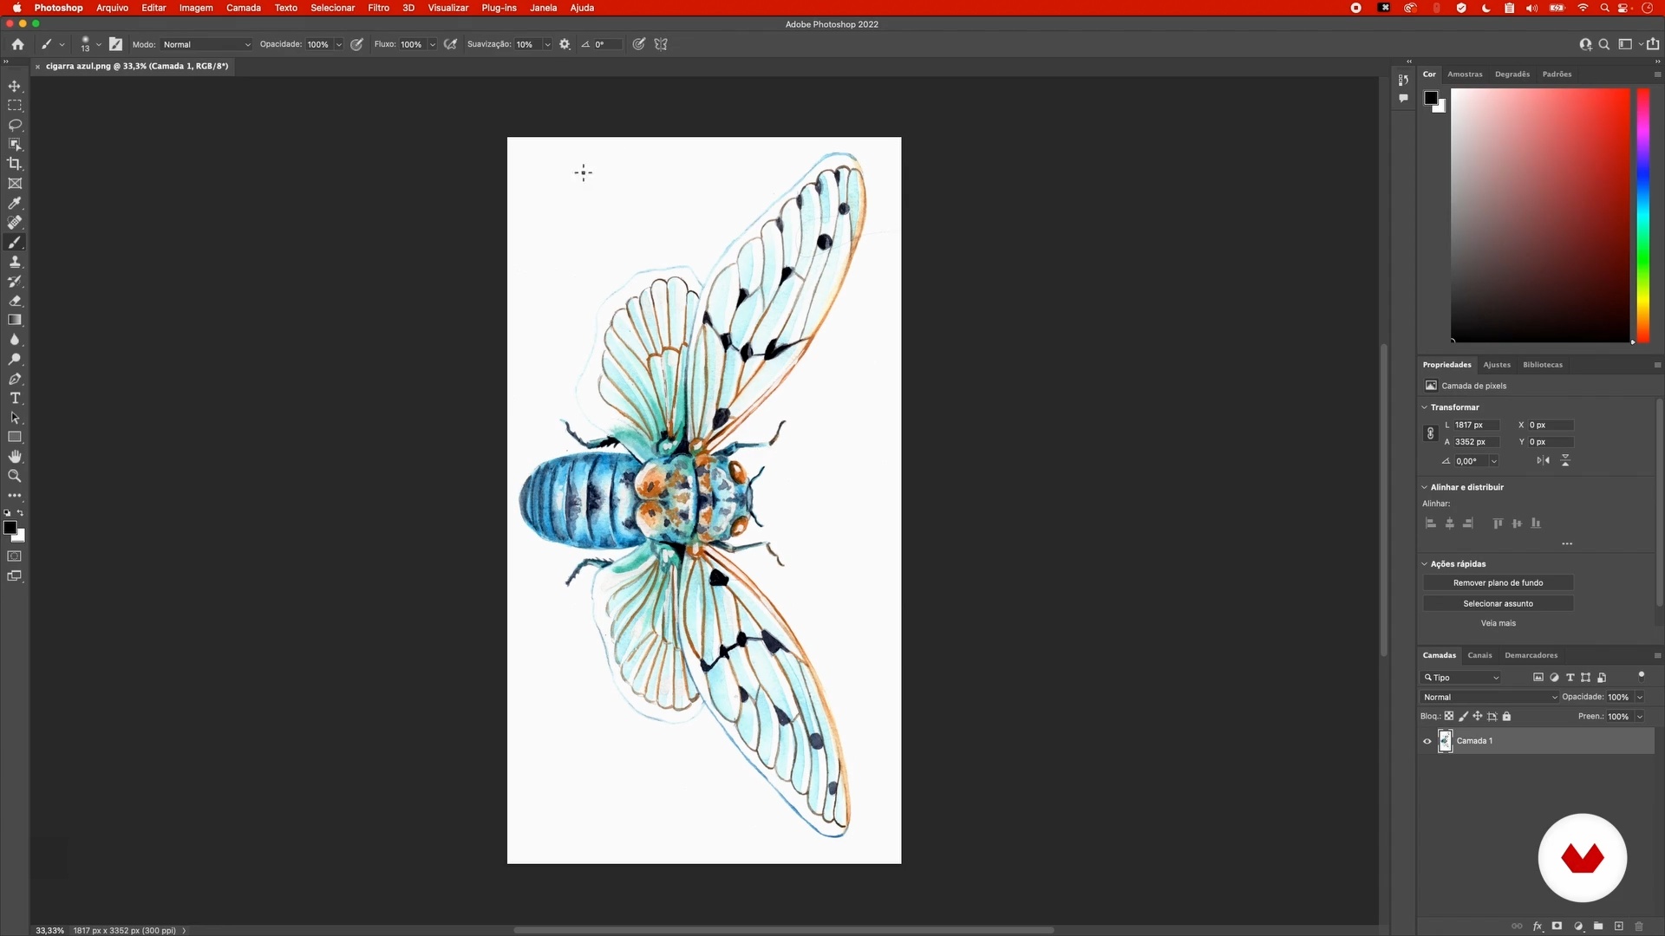Click Selecionar assunto button
Image resolution: width=1665 pixels, height=936 pixels.
[1498, 604]
